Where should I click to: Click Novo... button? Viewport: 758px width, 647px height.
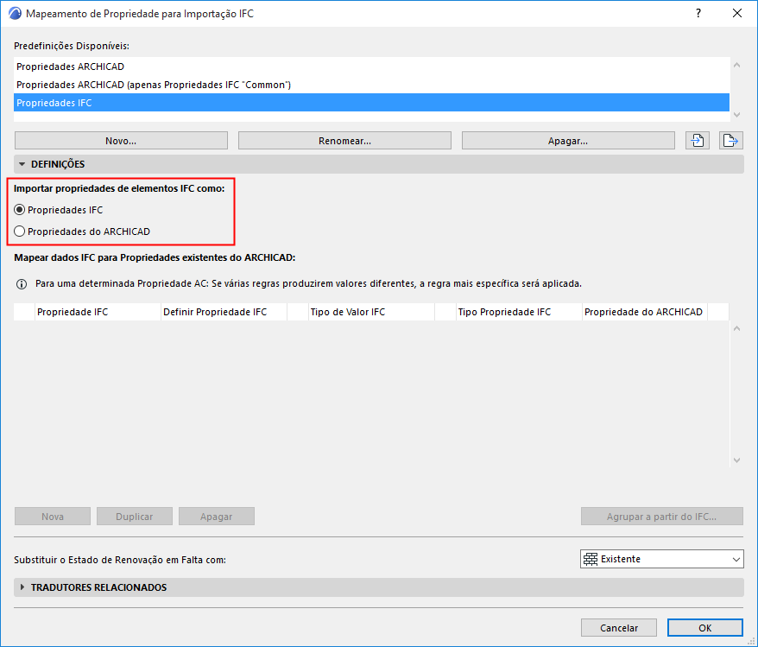tap(121, 141)
